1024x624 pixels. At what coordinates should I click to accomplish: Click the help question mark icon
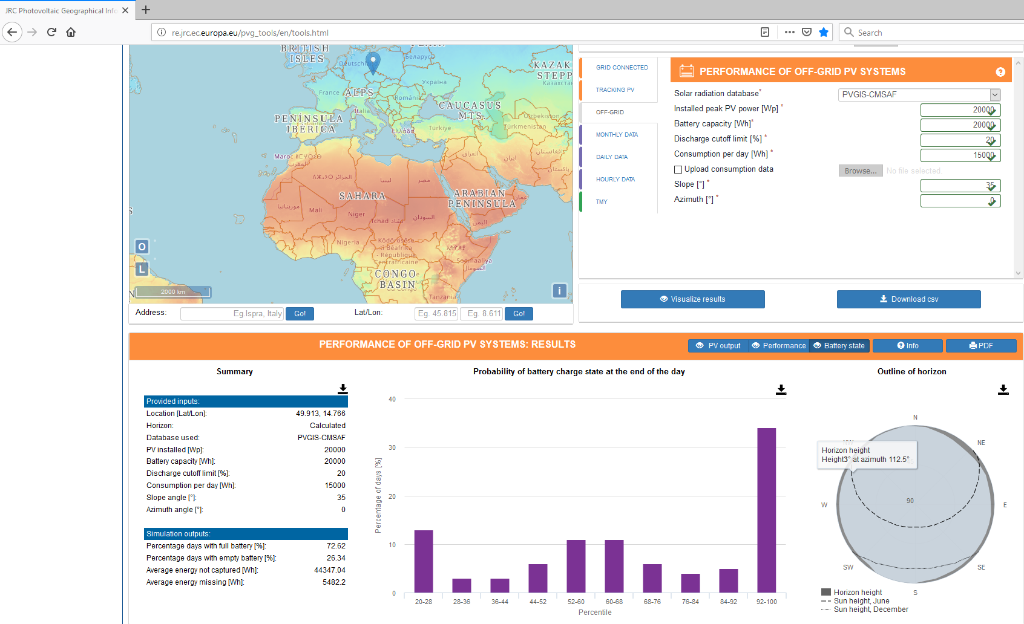click(x=1000, y=72)
